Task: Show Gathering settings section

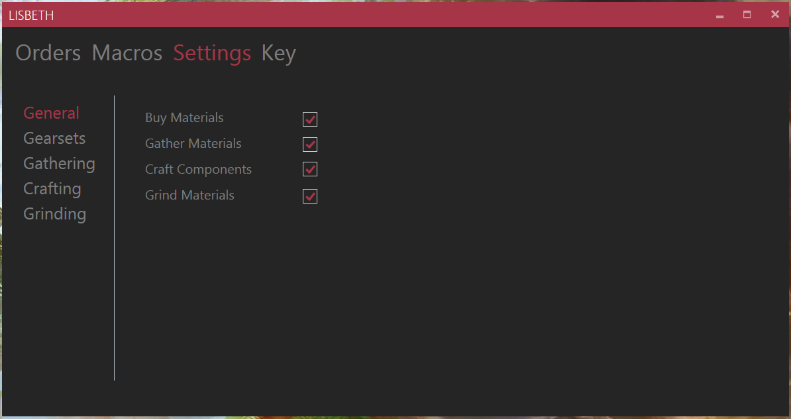Action: point(59,164)
